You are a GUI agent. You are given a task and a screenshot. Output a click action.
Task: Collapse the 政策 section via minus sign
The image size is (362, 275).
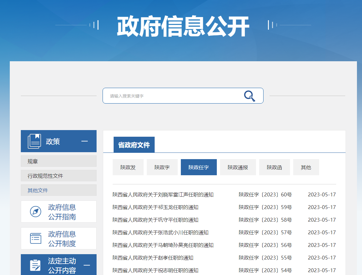pyautogui.click(x=85, y=141)
